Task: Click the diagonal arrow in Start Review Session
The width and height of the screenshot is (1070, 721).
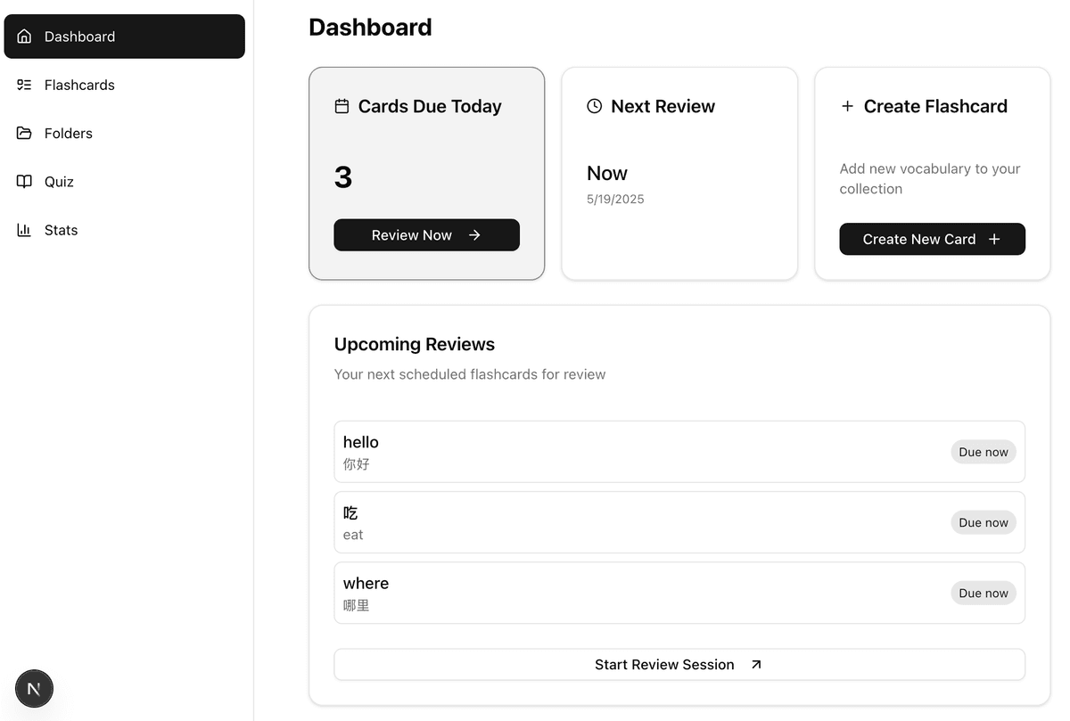Action: (756, 665)
